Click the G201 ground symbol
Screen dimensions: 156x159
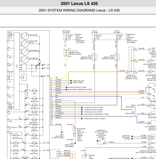[75, 143]
